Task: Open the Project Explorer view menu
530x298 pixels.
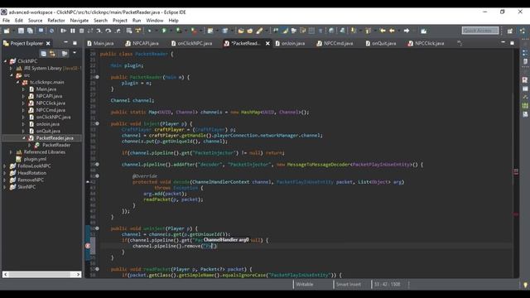Action: coord(75,53)
